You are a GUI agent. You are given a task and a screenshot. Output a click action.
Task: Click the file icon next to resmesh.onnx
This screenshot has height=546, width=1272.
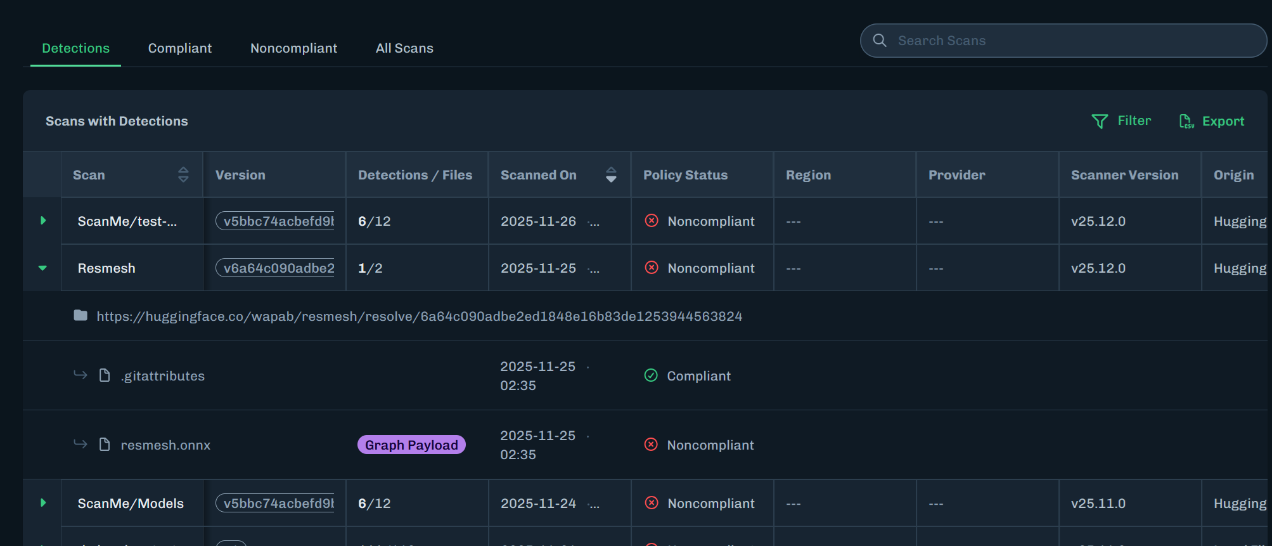click(x=105, y=445)
